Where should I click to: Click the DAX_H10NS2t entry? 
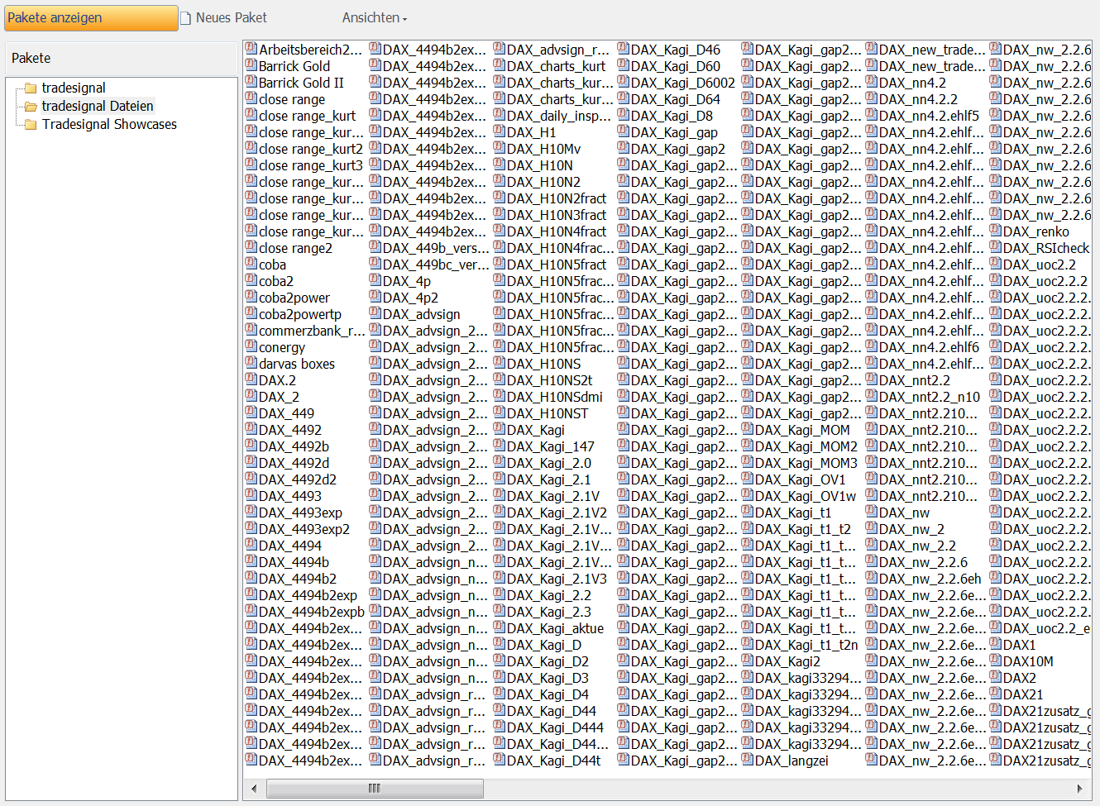[x=550, y=380]
